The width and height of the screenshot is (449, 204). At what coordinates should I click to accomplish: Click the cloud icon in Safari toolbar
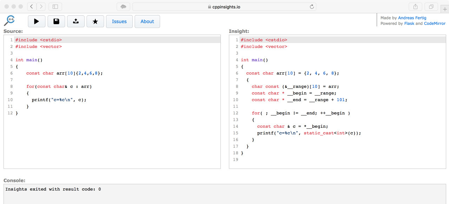(x=123, y=7)
